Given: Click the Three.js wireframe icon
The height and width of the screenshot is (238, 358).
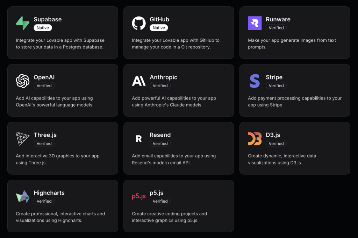Looking at the screenshot, I should point(22,138).
